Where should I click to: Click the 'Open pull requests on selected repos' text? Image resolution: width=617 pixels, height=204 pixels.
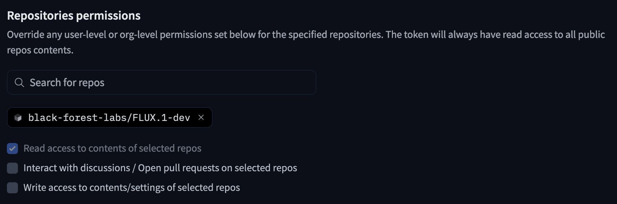pos(218,168)
